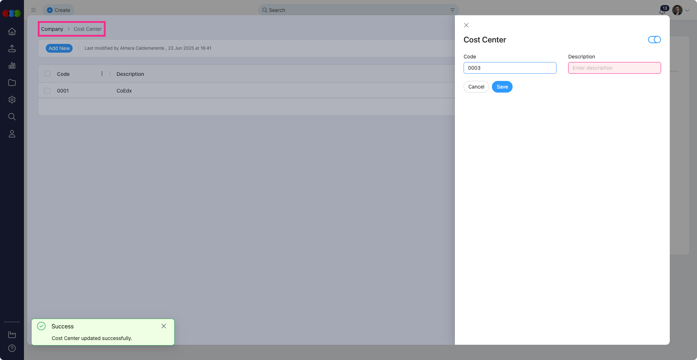Screen dimensions: 697x360
Task: Toggle the hamburger menu icon
Action: coord(33,10)
